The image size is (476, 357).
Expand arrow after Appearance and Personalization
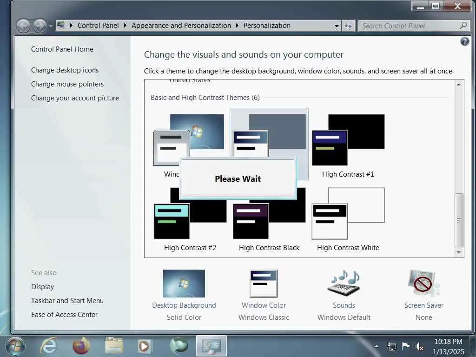click(x=238, y=26)
